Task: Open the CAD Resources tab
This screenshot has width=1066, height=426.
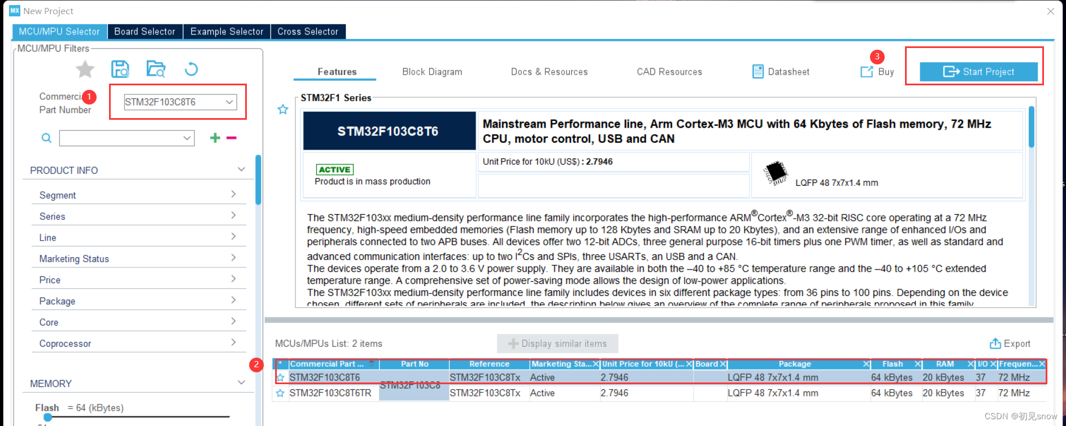Action: (x=669, y=72)
